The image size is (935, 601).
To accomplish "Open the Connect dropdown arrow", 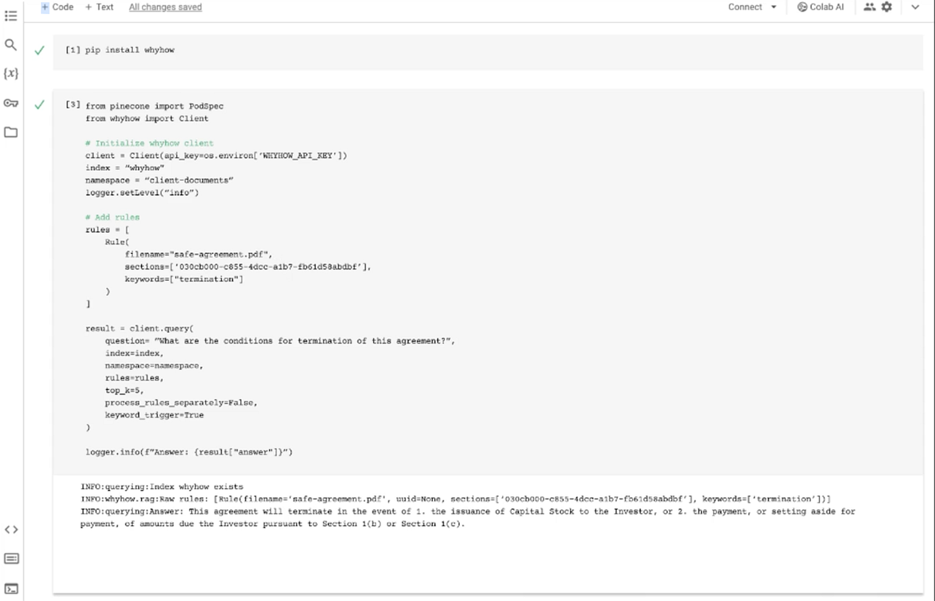I will (x=774, y=7).
